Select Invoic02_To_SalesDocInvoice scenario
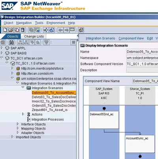The width and height of the screenshot is (158, 159). coord(54,102)
